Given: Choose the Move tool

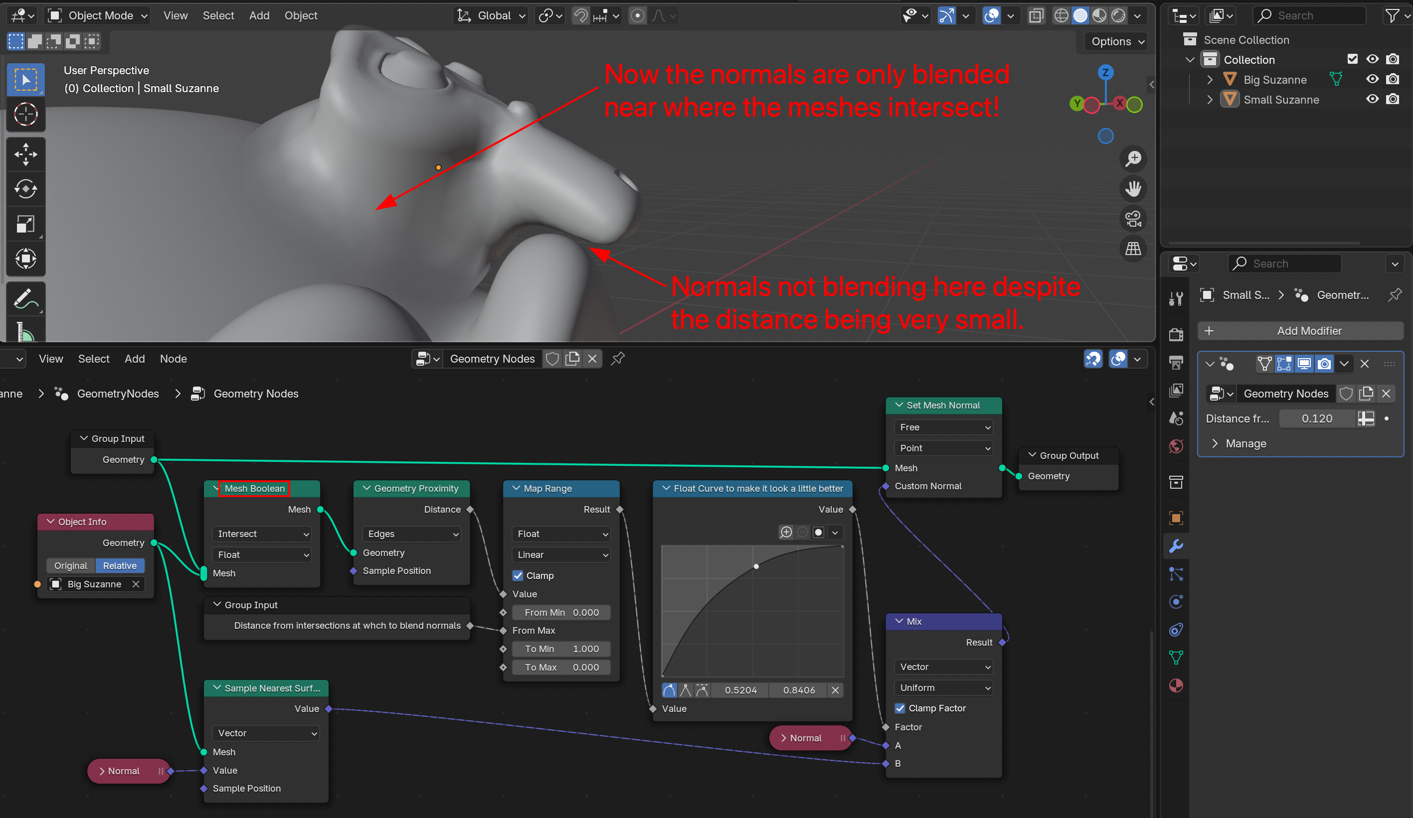Looking at the screenshot, I should click(26, 154).
